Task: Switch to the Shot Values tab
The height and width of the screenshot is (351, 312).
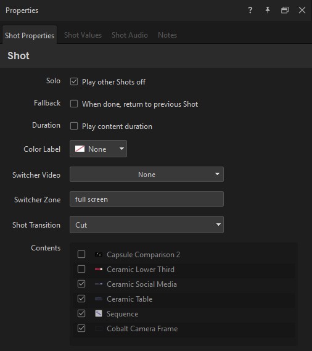Action: coord(83,35)
